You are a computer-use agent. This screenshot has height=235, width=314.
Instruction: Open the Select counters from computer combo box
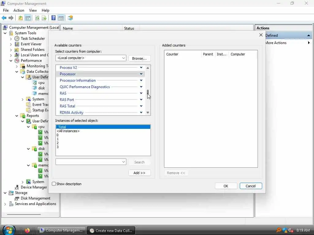pos(91,58)
